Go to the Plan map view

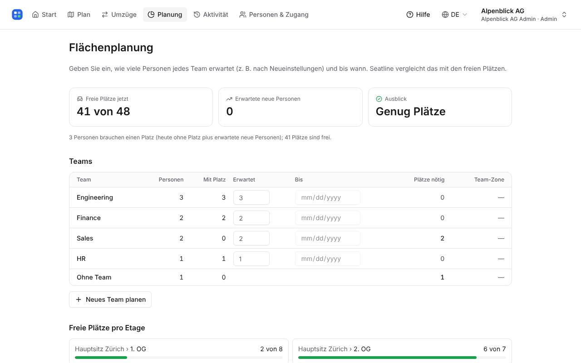click(x=79, y=15)
